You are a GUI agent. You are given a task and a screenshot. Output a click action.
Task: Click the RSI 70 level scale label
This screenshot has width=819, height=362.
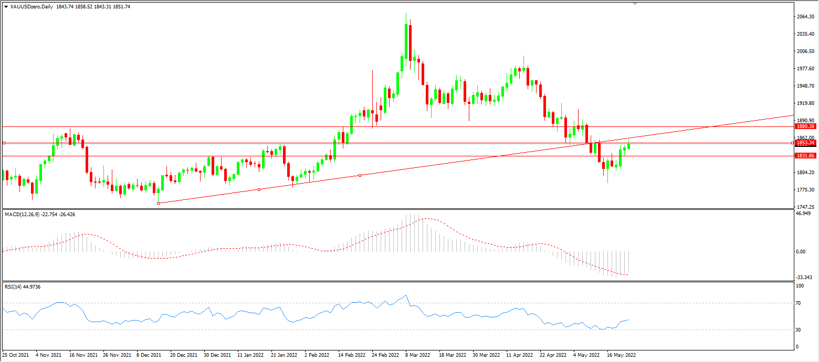tap(800, 303)
